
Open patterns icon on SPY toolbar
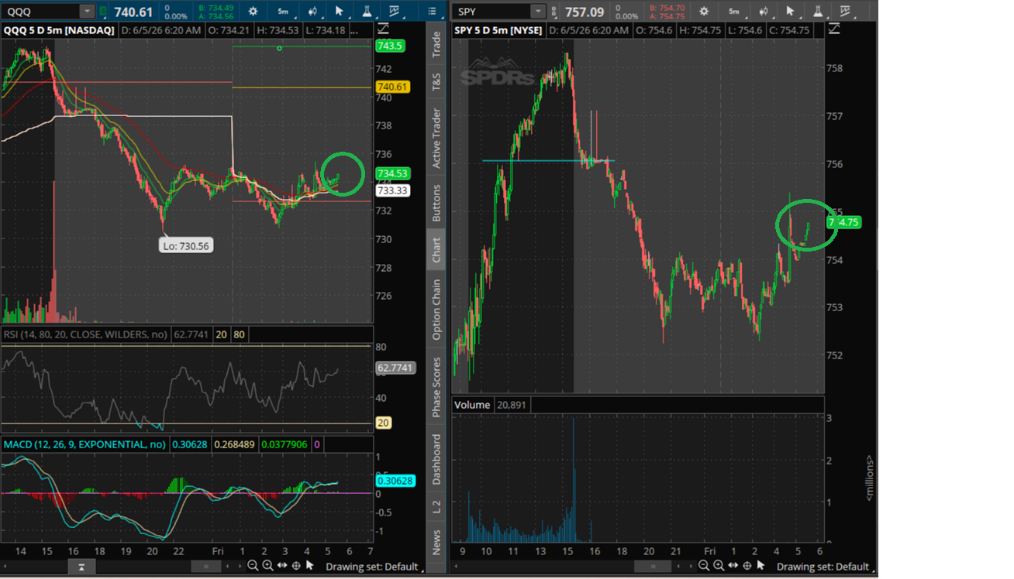click(x=844, y=11)
